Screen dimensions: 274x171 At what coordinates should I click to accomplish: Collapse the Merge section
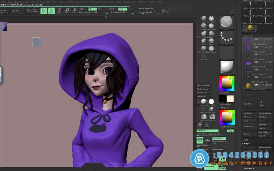click(x=246, y=144)
